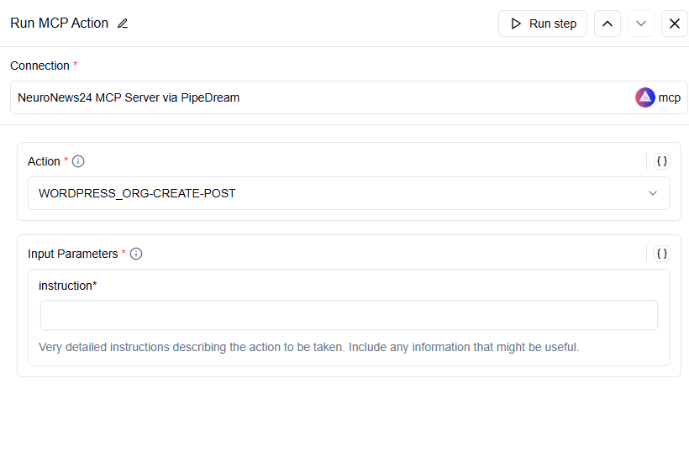Image resolution: width=689 pixels, height=462 pixels.
Task: Click the Run MCP Action title
Action: tap(60, 24)
